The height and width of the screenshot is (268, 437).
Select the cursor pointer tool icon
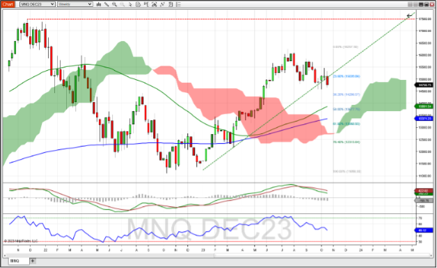point(130,4)
